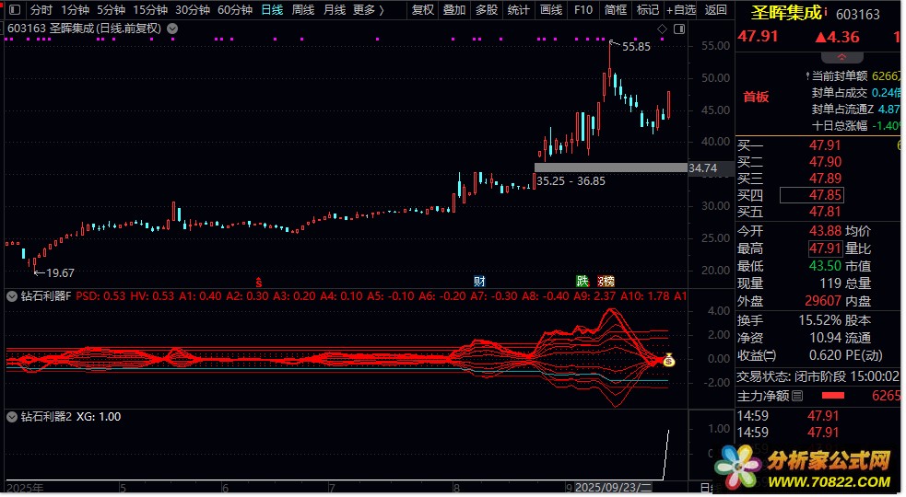Switch to the 60分钟 period tab

point(235,10)
